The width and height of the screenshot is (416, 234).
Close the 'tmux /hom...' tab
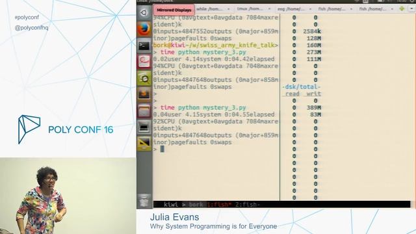pyautogui.click(x=269, y=9)
